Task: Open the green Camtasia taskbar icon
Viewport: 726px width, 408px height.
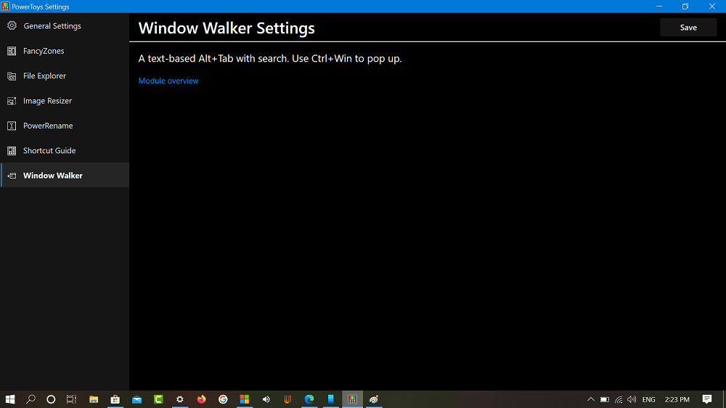Action: tap(158, 399)
